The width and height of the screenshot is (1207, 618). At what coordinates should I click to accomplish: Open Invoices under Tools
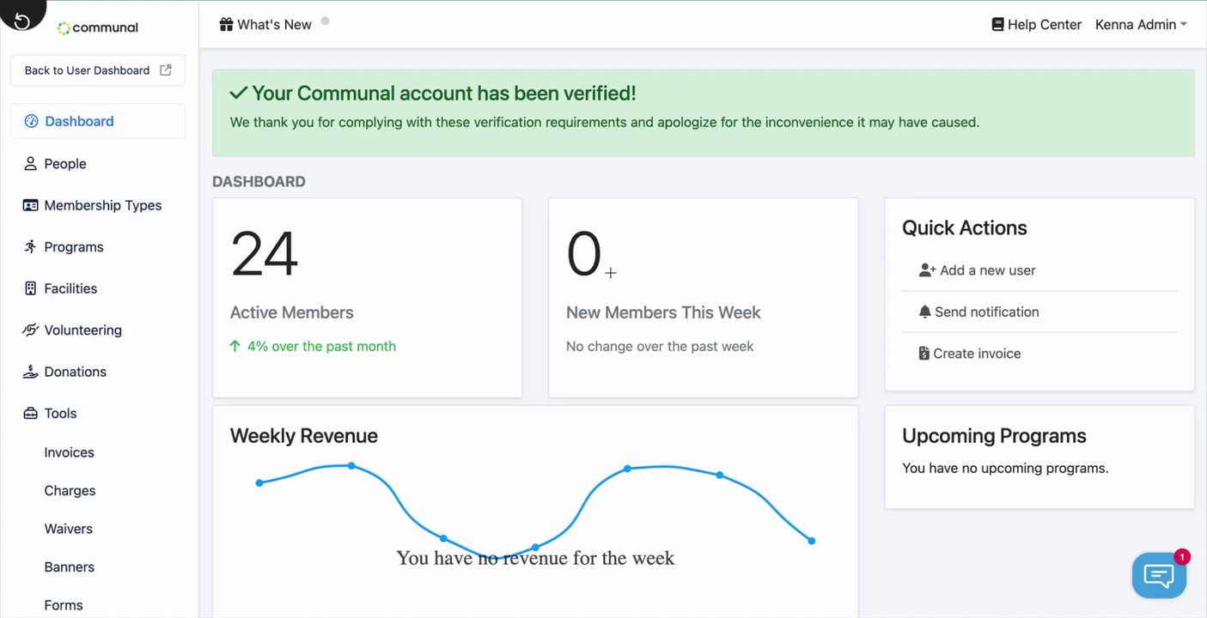[70, 452]
